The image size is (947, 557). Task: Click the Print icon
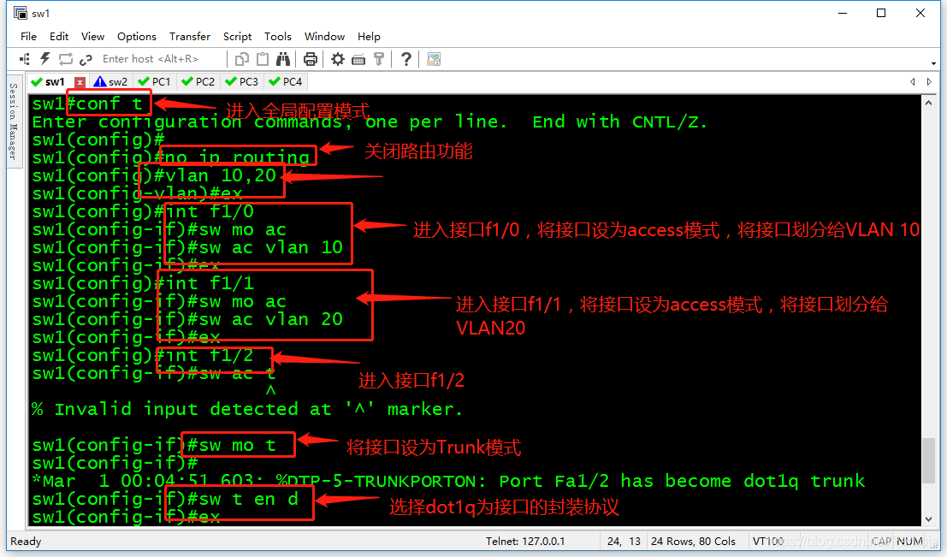point(311,58)
